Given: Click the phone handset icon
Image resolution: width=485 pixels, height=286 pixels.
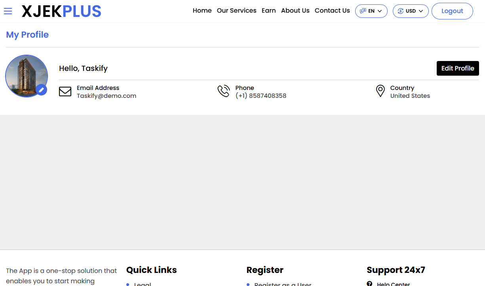Looking at the screenshot, I should 223,91.
